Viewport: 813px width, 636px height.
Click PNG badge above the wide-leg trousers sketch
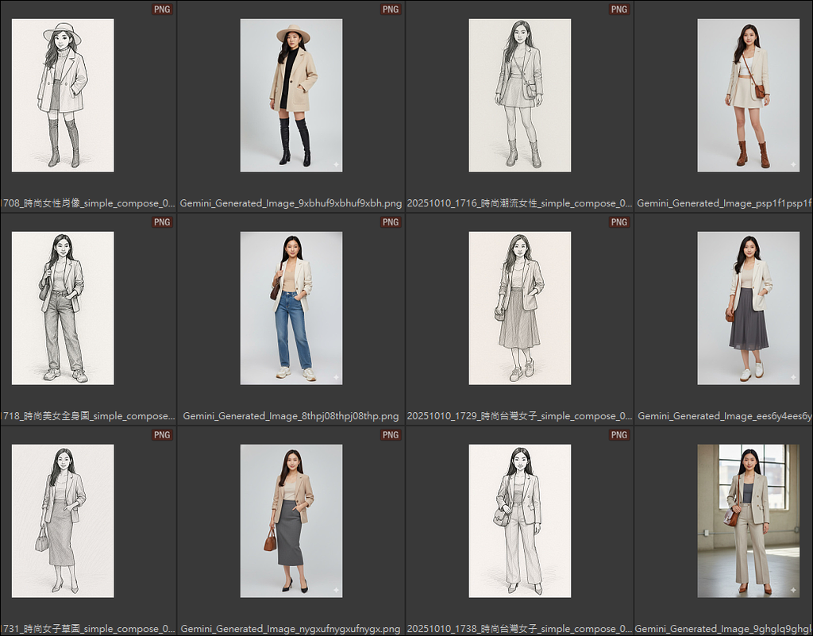[x=619, y=435]
